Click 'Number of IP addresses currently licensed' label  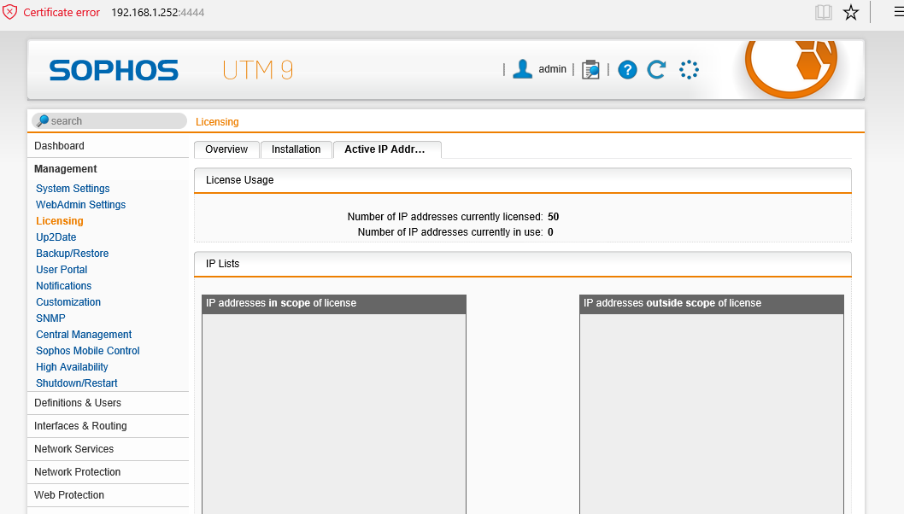pos(445,217)
